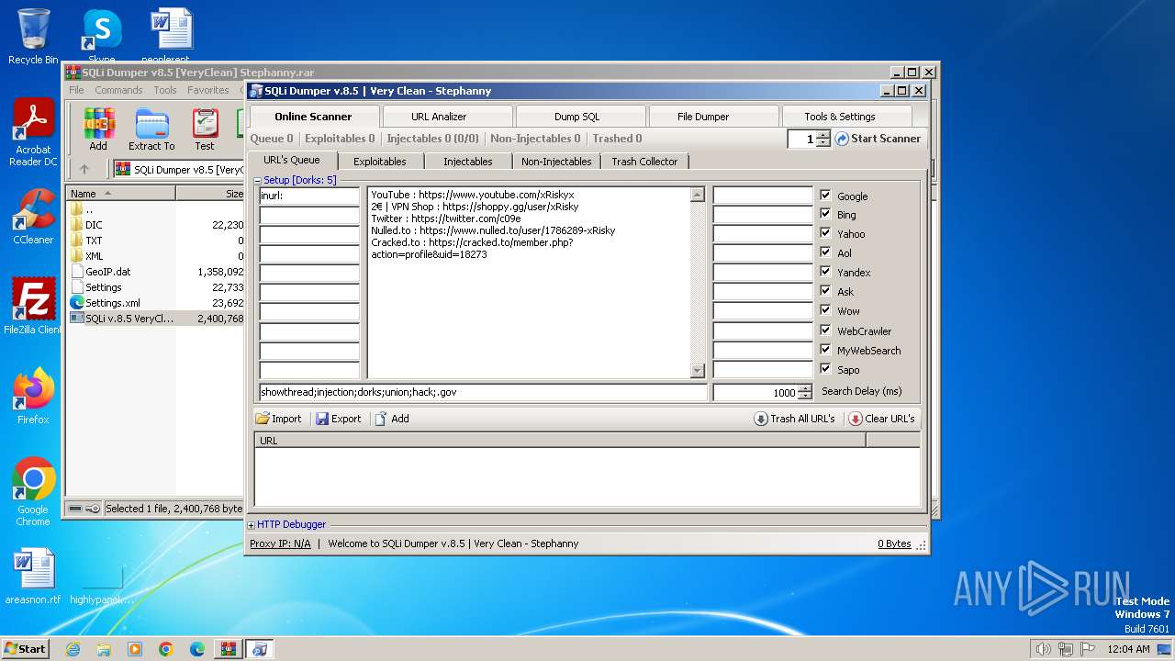Click Windows Start button
This screenshot has height=661, width=1175.
tap(25, 648)
